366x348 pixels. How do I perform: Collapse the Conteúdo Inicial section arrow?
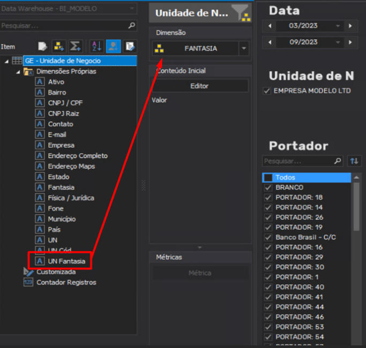200,247
